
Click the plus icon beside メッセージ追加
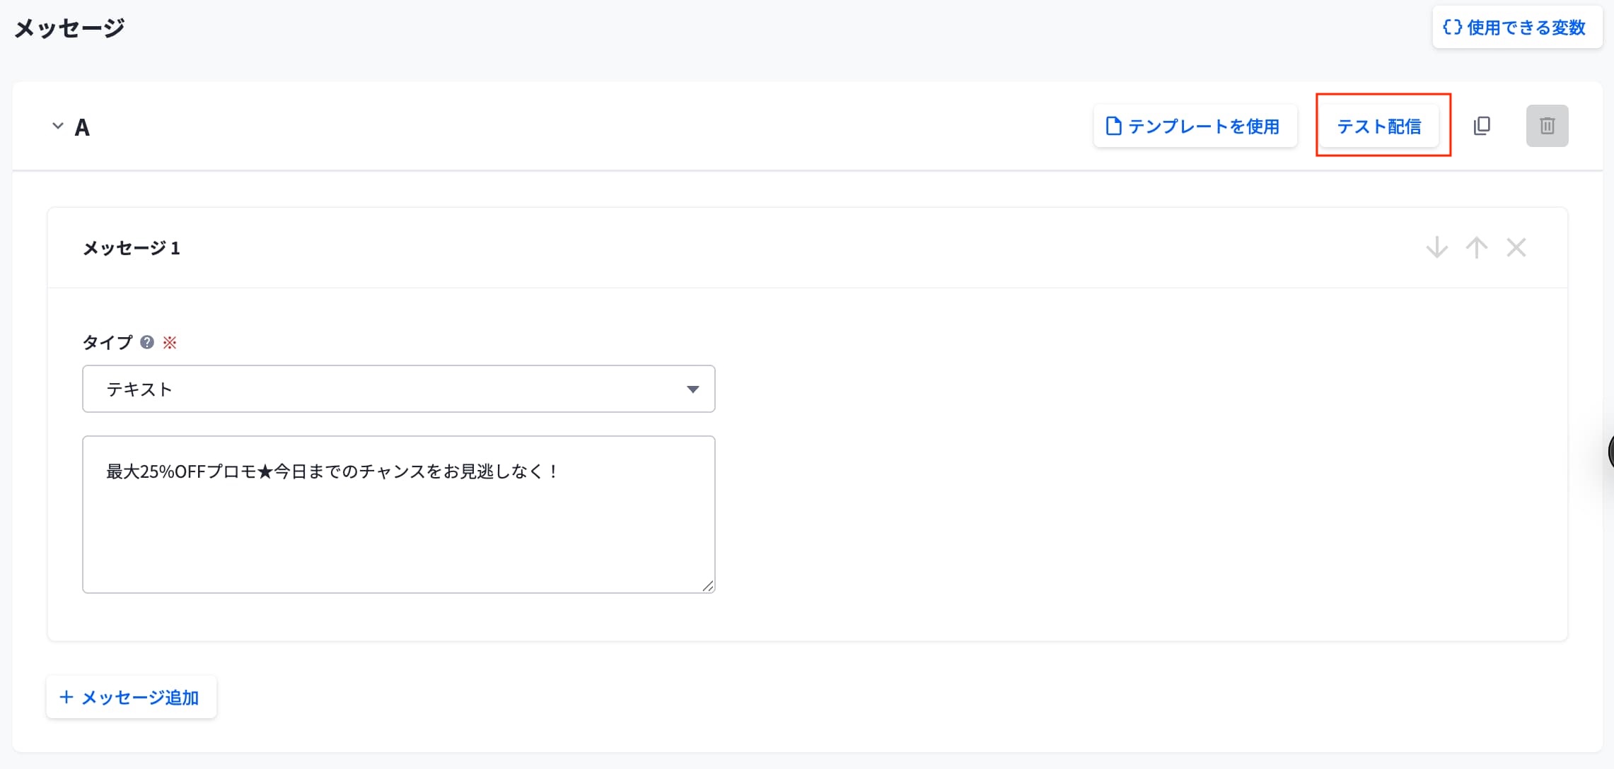point(66,698)
